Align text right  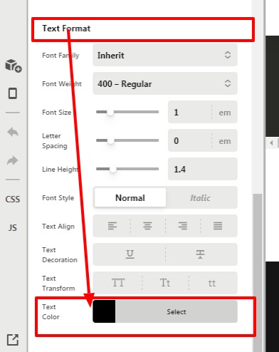[183, 226]
